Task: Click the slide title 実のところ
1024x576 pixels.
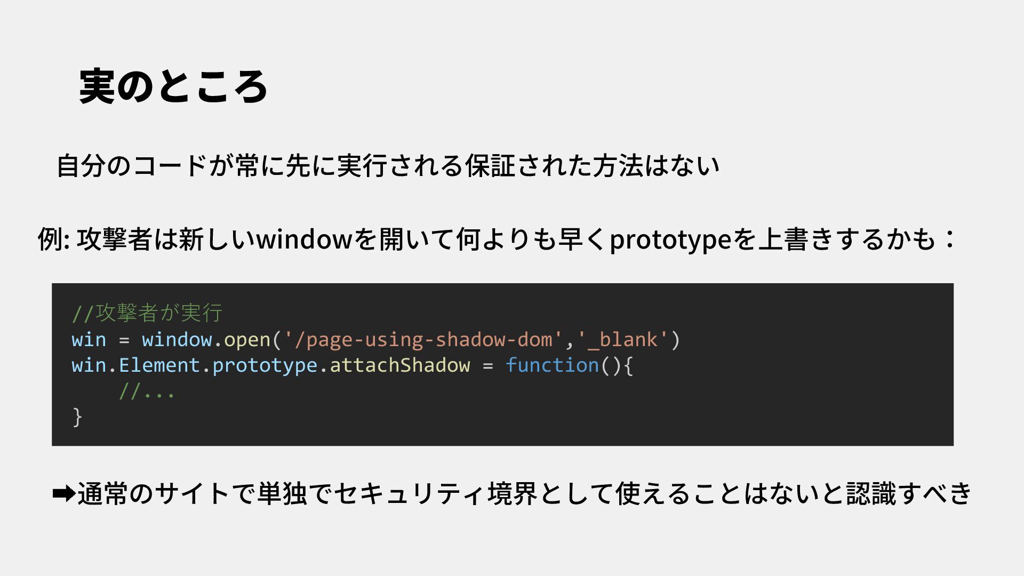Action: [x=173, y=86]
